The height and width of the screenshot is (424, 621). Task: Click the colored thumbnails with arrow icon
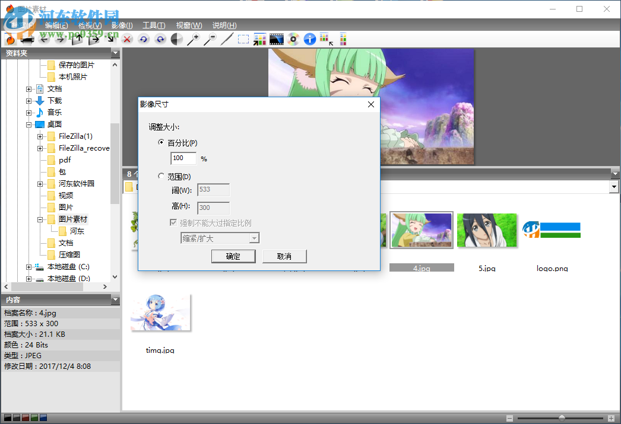pos(260,39)
